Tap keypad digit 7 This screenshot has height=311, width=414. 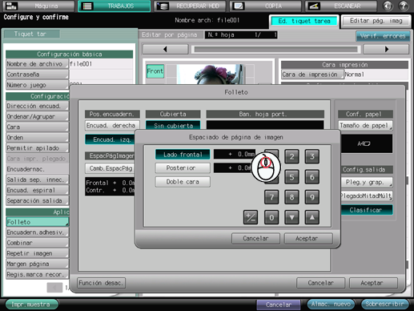click(x=271, y=197)
